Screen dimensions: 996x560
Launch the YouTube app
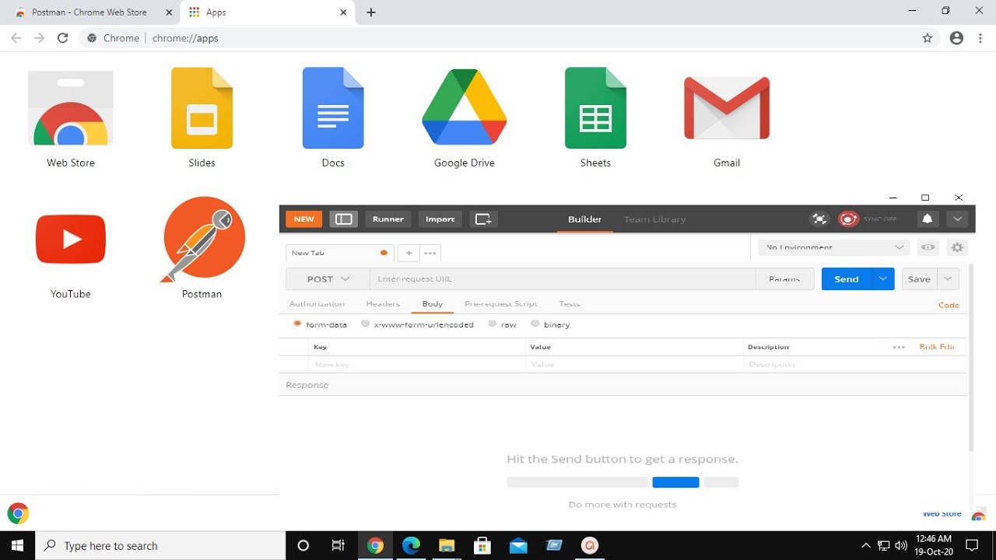[71, 239]
